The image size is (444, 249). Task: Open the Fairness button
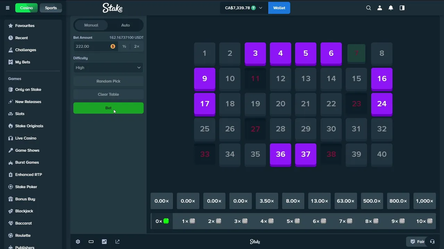(418, 242)
